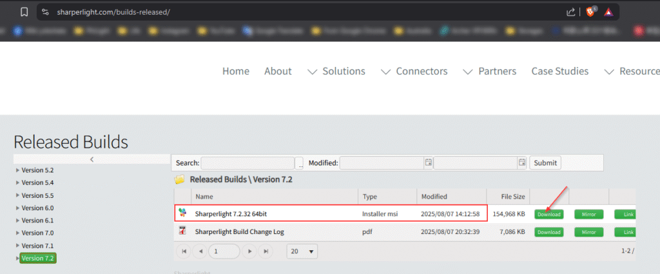Open the Case Studies nav link
Image resolution: width=660 pixels, height=274 pixels.
(x=560, y=71)
